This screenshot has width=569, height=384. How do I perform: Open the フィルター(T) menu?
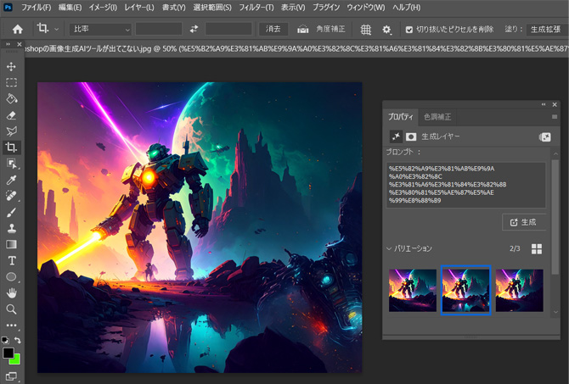tap(256, 8)
